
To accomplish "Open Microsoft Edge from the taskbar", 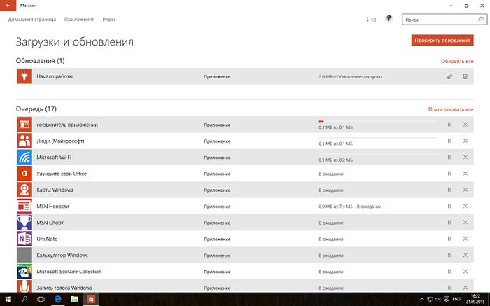I will (x=57, y=299).
